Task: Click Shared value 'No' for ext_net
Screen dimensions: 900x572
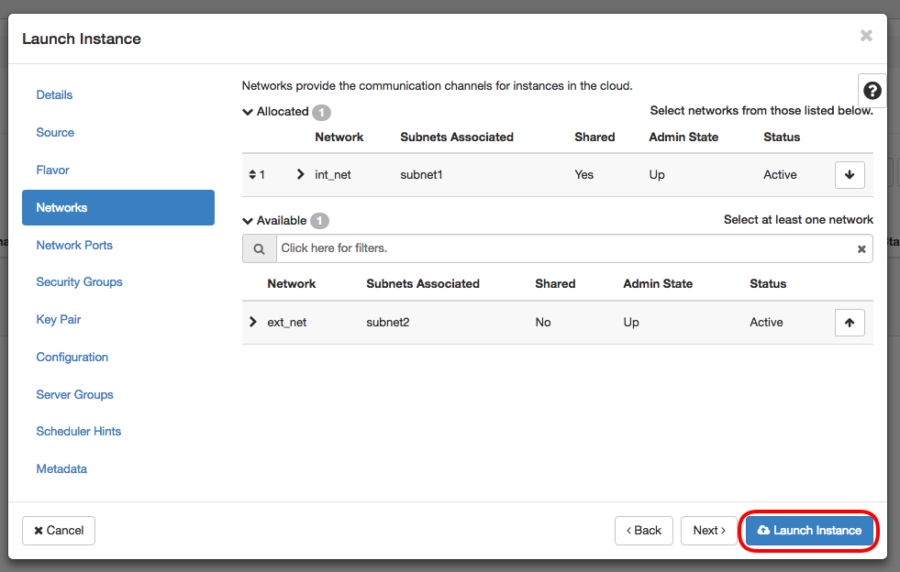Action: (543, 323)
